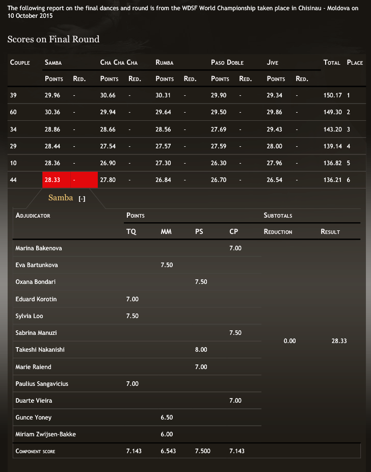The height and width of the screenshot is (472, 371).
Task: Click the Rumba column header
Action: pos(165,63)
